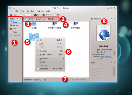Open Properties from context menu
The image size is (132, 95).
click(50, 69)
